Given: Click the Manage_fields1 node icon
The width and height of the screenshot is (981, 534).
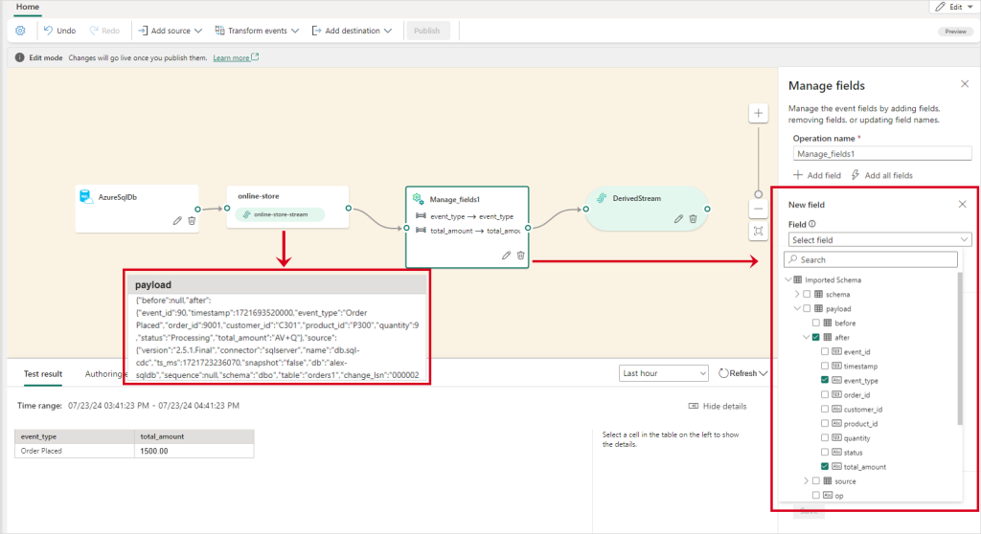Looking at the screenshot, I should pos(418,199).
